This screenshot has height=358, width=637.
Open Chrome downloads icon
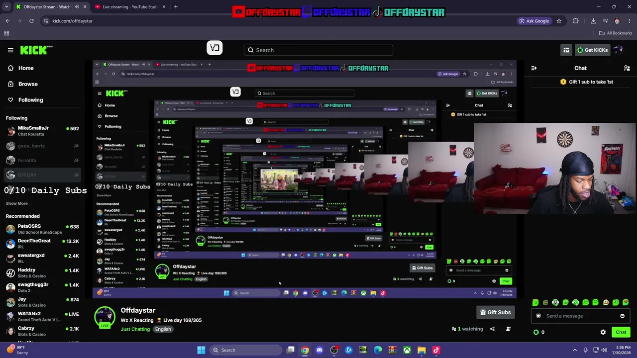[593, 21]
